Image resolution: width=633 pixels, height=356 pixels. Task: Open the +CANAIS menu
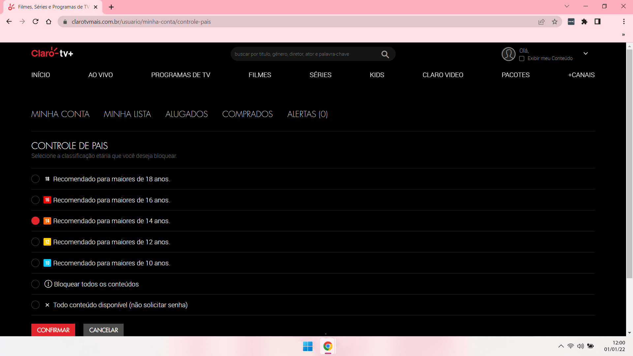[x=581, y=75]
